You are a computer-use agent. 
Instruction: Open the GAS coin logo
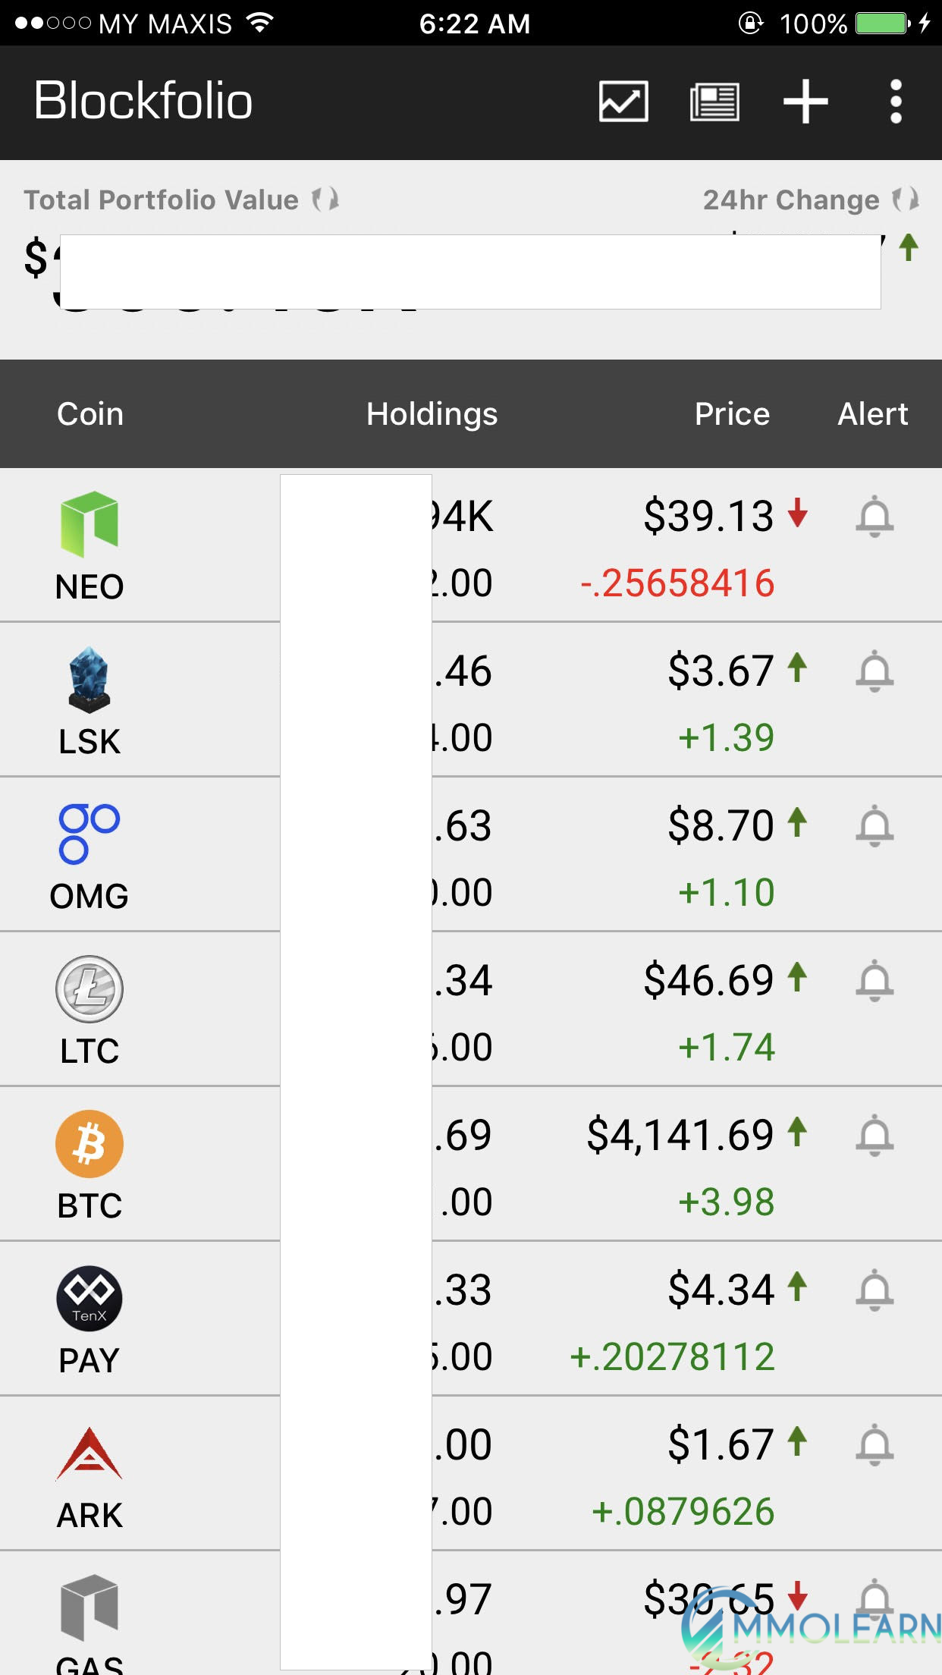pyautogui.click(x=89, y=1607)
